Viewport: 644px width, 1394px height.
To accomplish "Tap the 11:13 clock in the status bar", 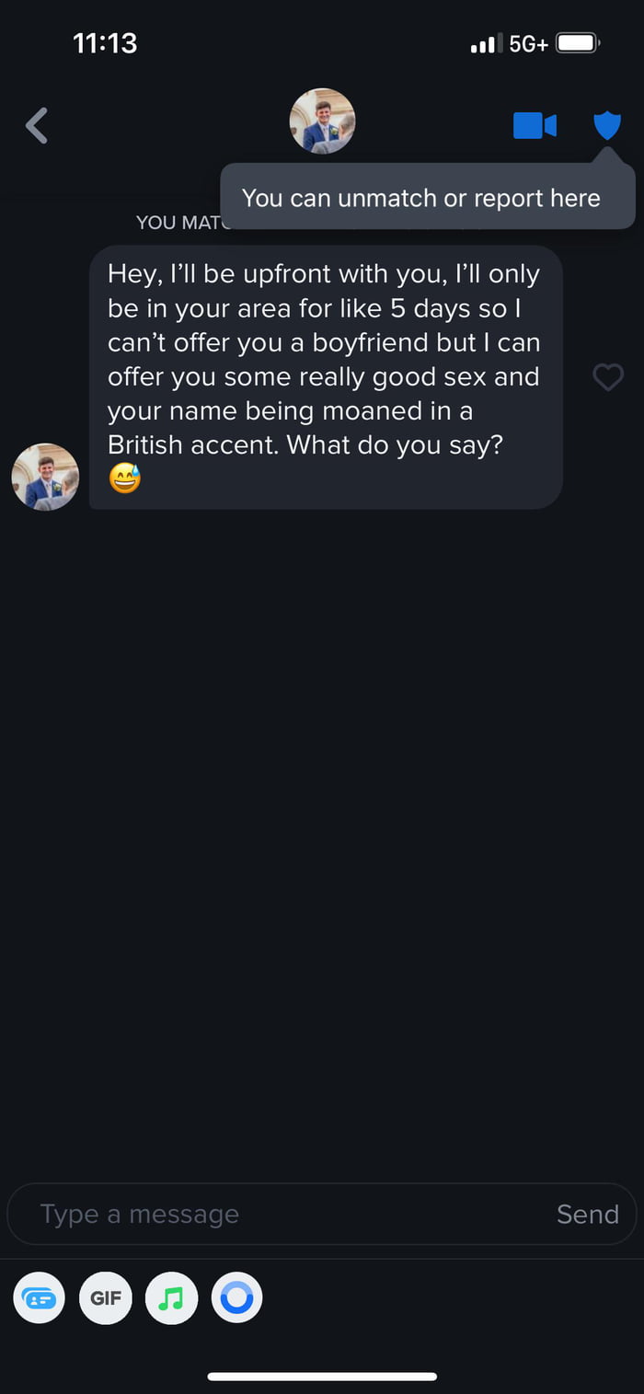I will pyautogui.click(x=105, y=43).
